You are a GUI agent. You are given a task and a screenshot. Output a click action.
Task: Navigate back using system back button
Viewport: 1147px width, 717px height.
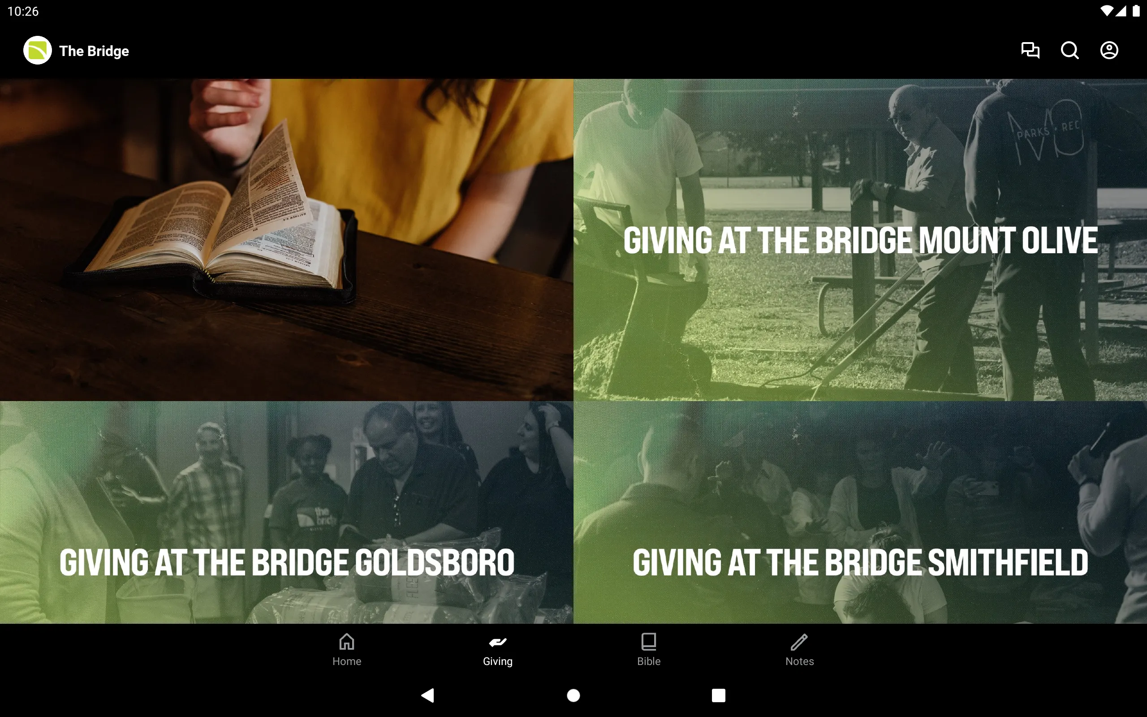(x=429, y=695)
